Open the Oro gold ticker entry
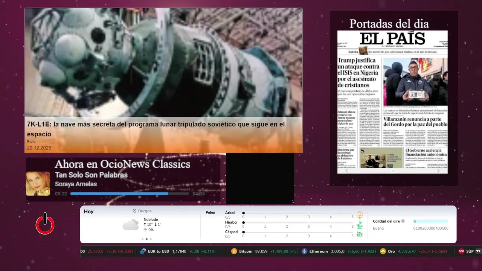The image size is (482, 271). (x=413, y=251)
